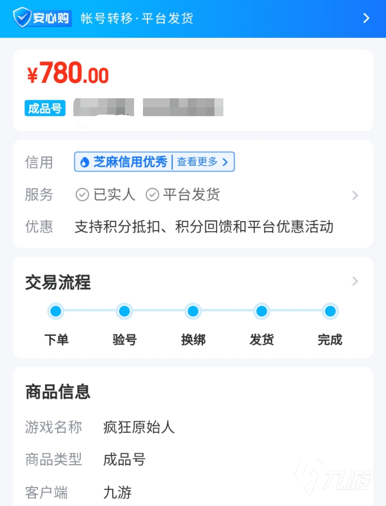
Task: Open 查看更多 credit details link
Action: pos(202,162)
